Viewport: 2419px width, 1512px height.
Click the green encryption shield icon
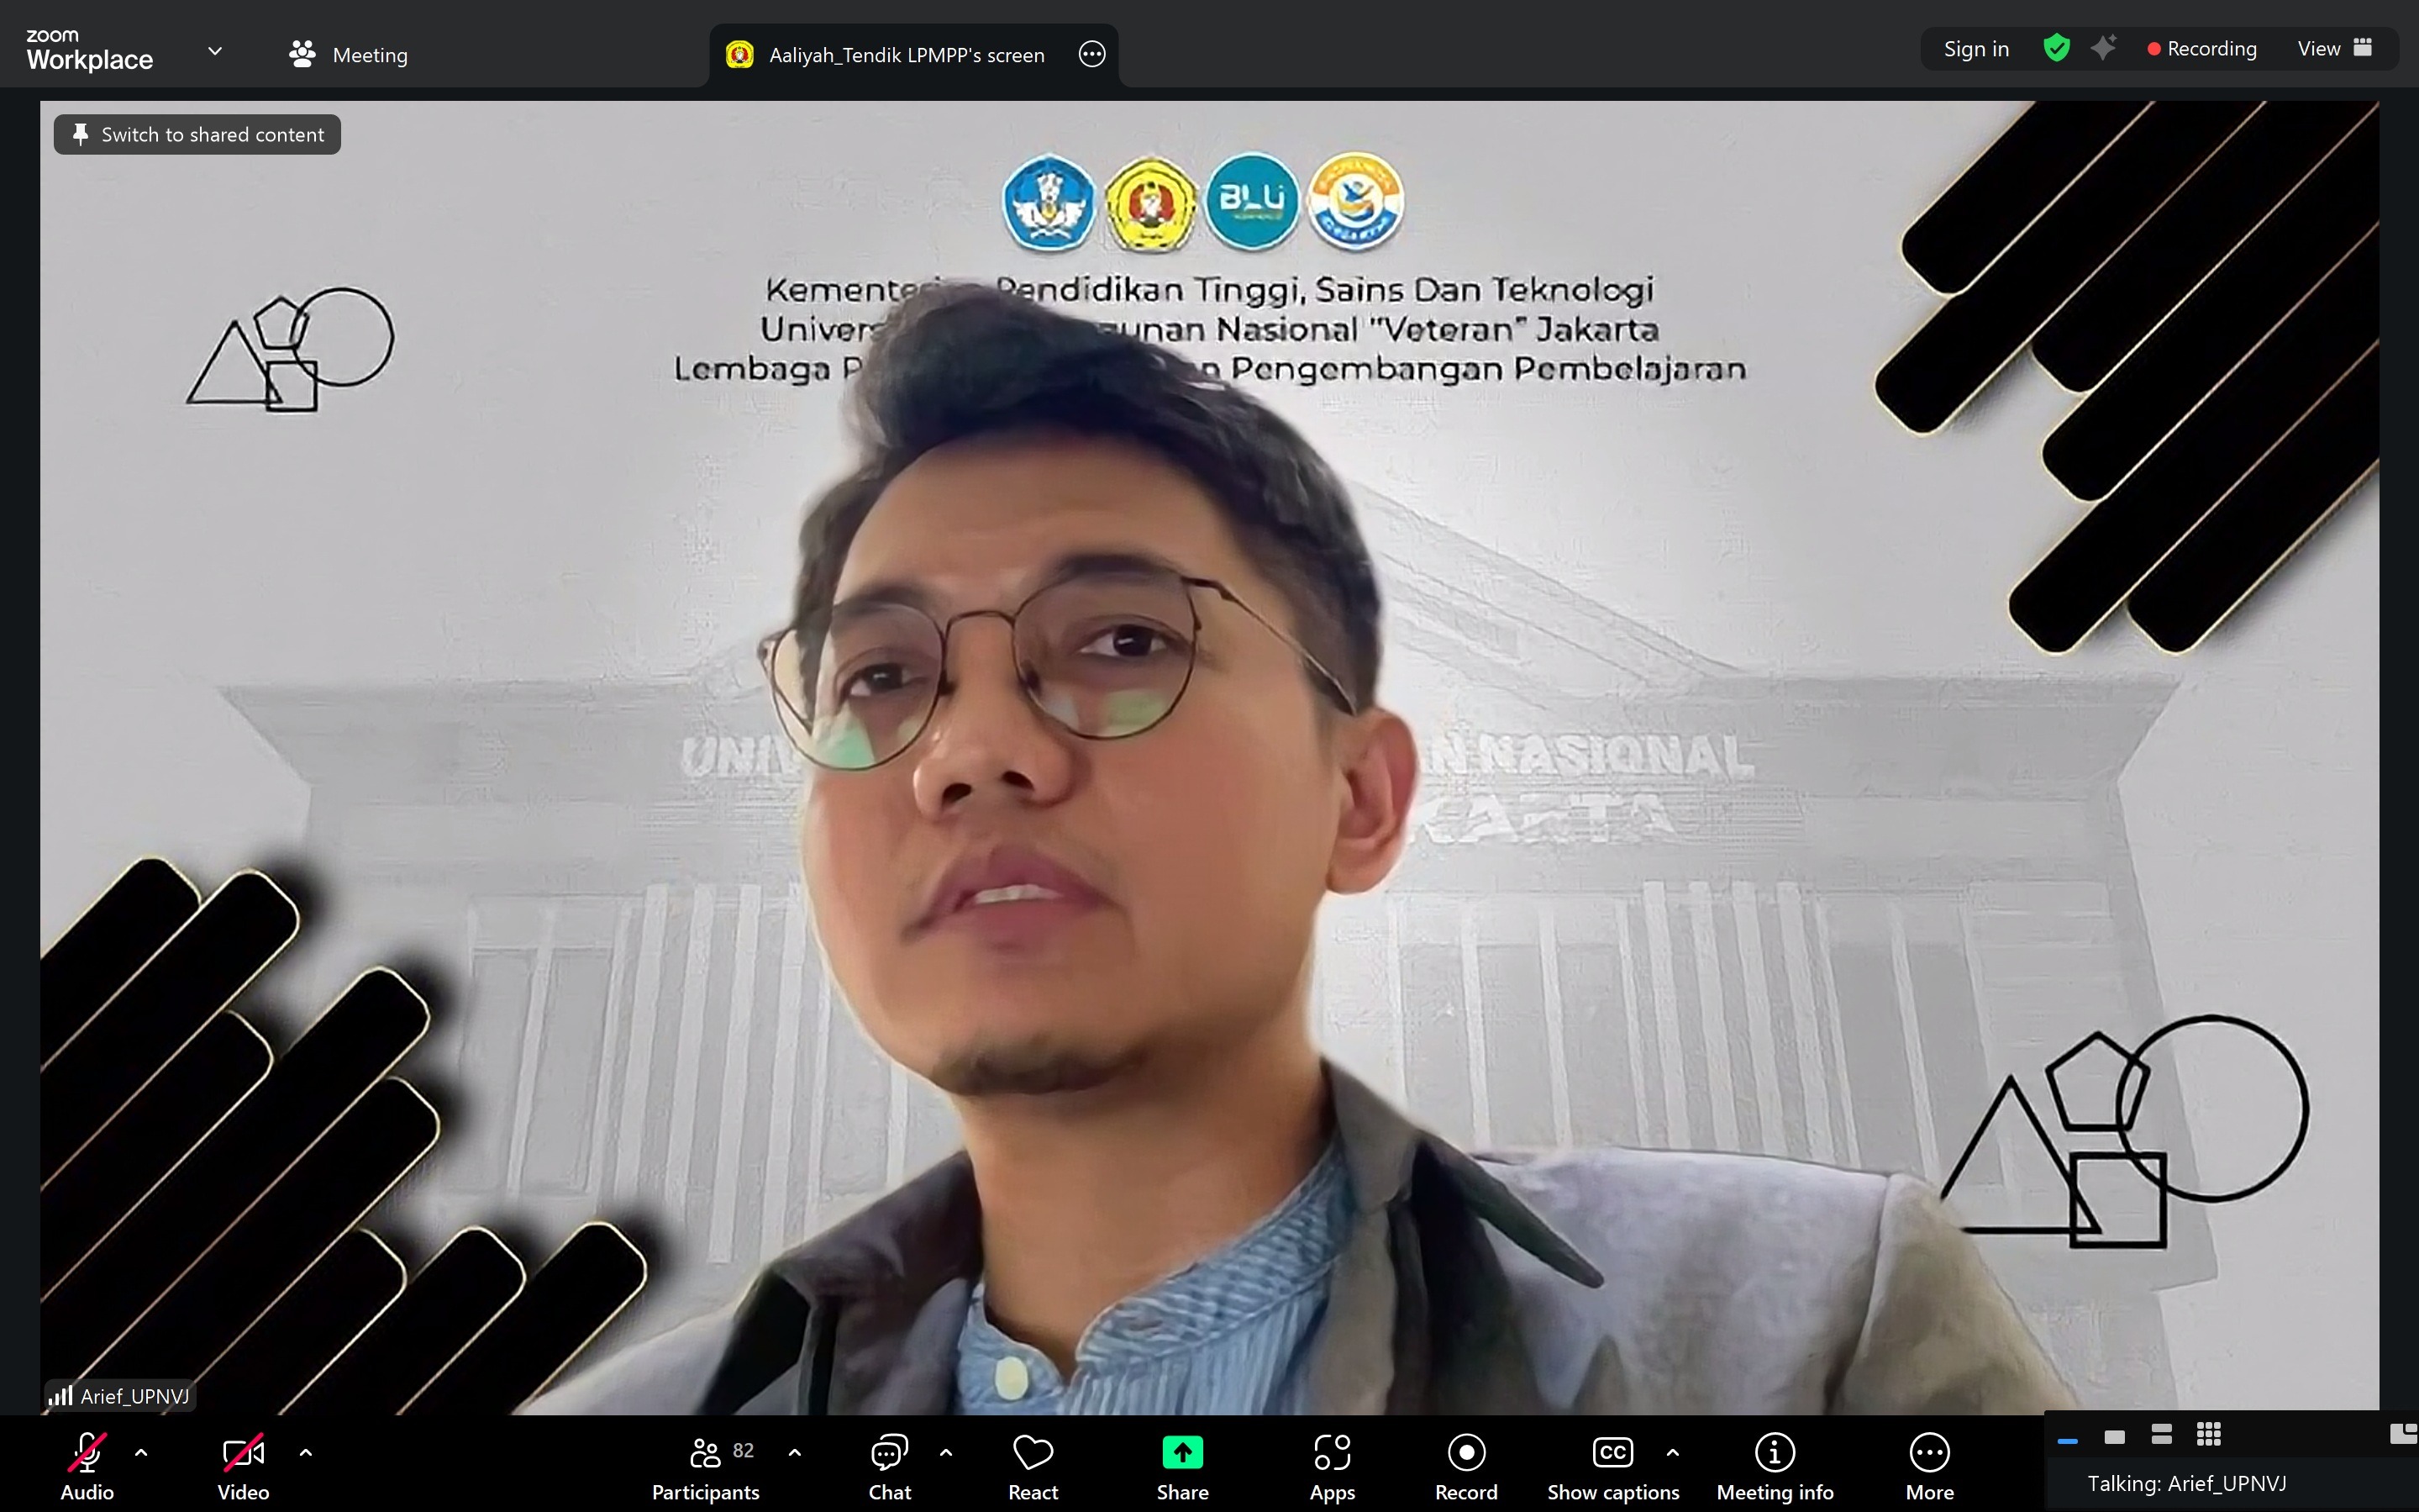coord(2056,48)
